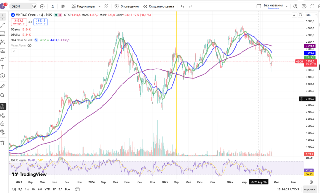Click the КУПИТЬ 3853,5 buy button
320x193 pixels.
tap(41, 22)
